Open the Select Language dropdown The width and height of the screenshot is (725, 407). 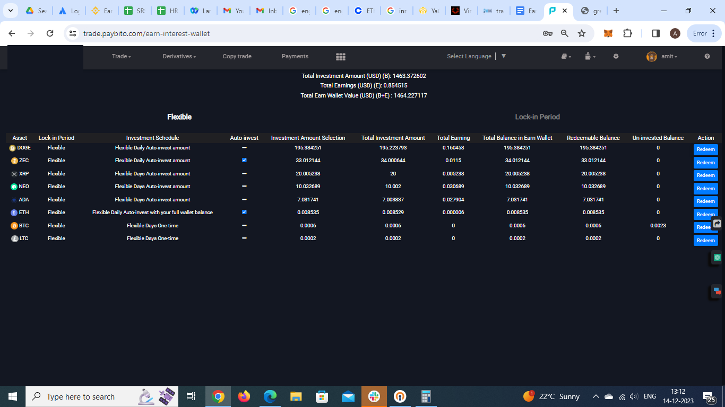click(x=476, y=56)
